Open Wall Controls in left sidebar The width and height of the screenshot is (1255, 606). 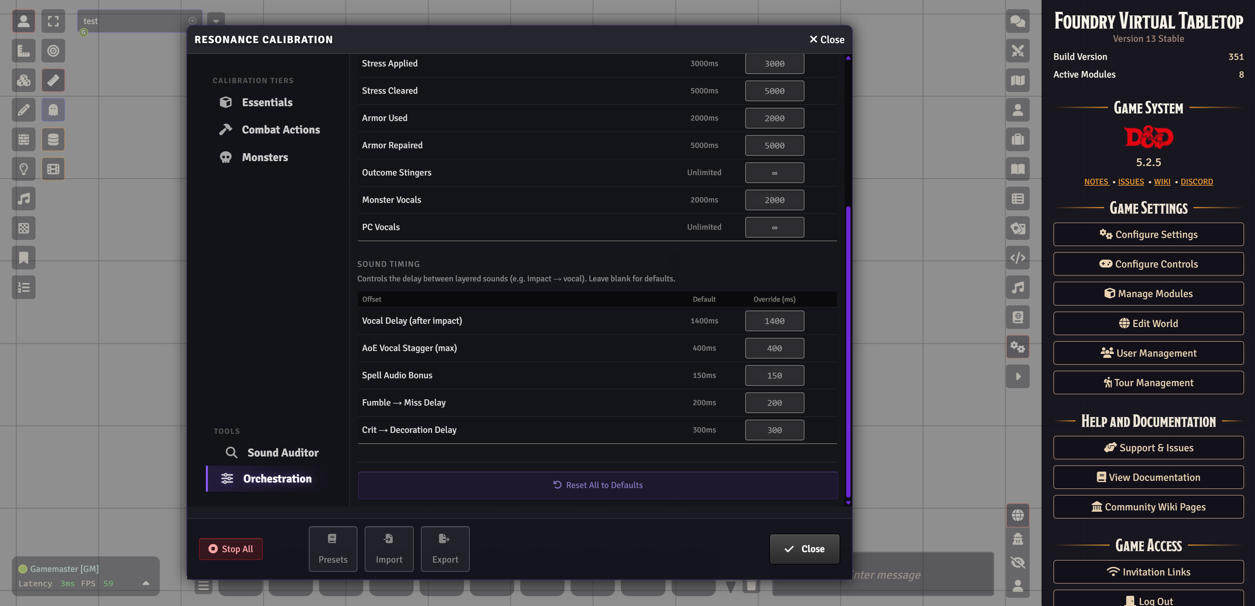click(x=23, y=140)
